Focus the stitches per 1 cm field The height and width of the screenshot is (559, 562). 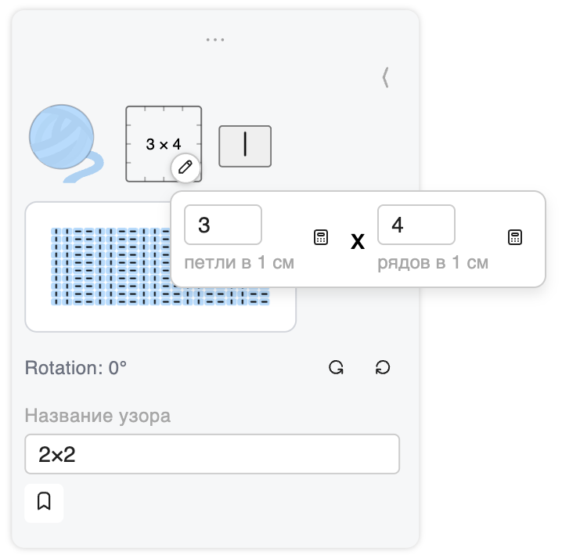(223, 225)
